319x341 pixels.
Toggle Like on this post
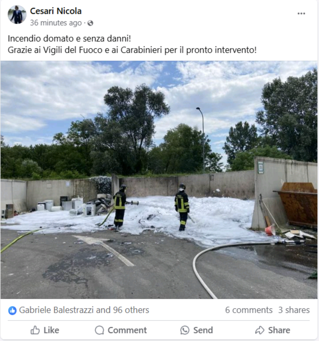point(45,330)
